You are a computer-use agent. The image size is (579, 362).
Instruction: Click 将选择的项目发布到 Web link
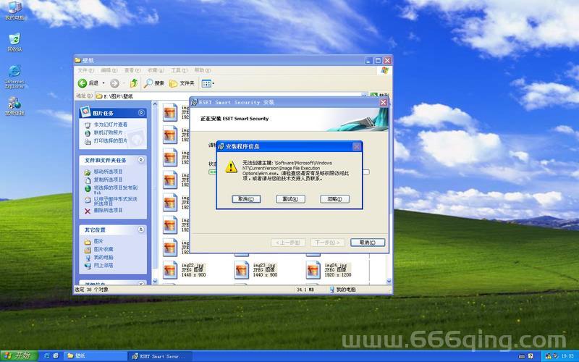115,190
